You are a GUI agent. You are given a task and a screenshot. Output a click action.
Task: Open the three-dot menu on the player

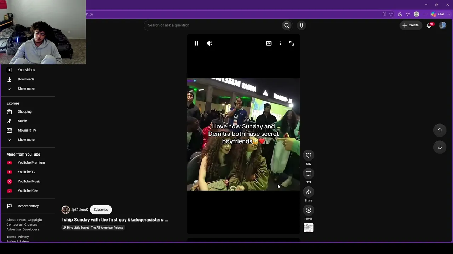[280, 43]
